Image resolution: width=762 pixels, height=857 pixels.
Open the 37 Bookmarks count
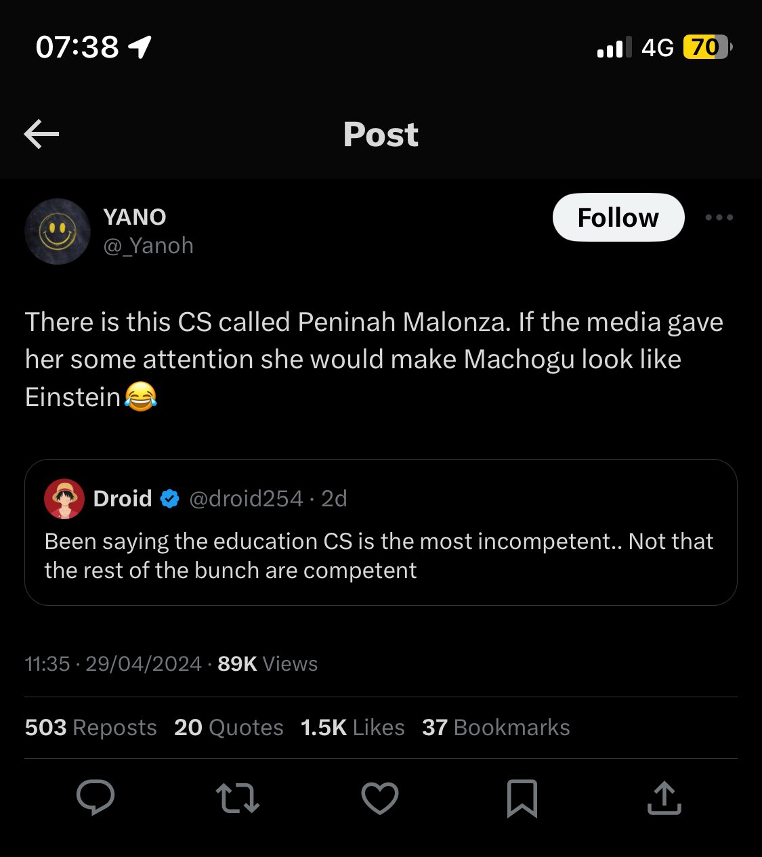496,727
